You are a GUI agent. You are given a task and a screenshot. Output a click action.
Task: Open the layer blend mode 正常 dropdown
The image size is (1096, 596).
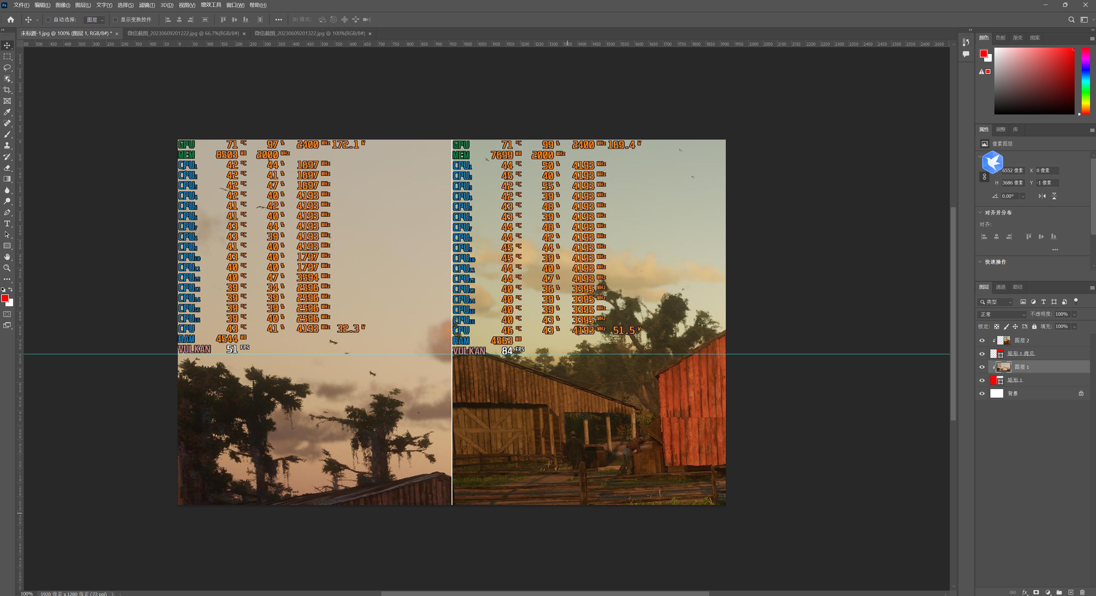coord(1002,314)
